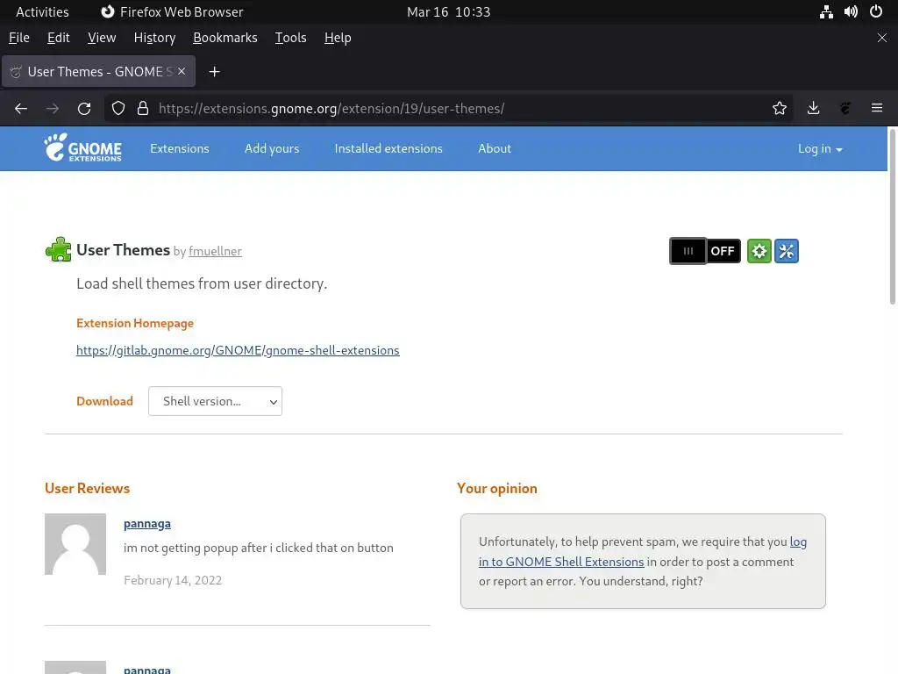
Task: Open the View menu
Action: click(x=102, y=38)
